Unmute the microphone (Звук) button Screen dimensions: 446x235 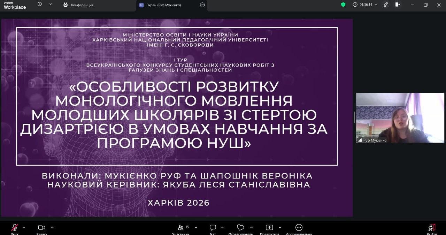15,228
